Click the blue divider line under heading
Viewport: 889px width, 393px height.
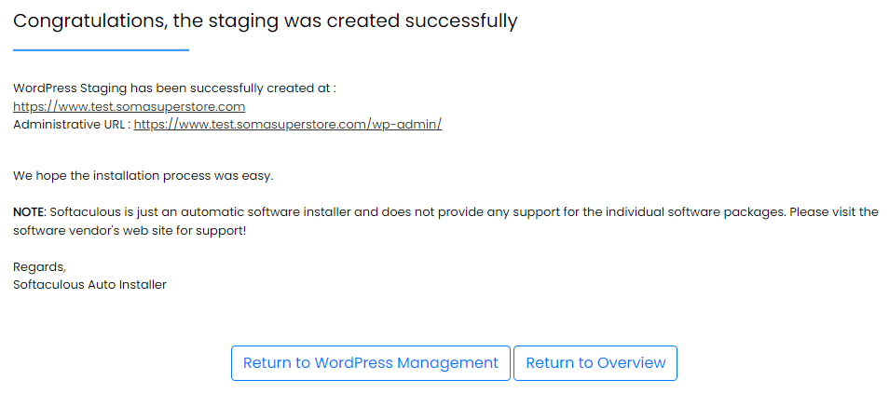(x=101, y=50)
